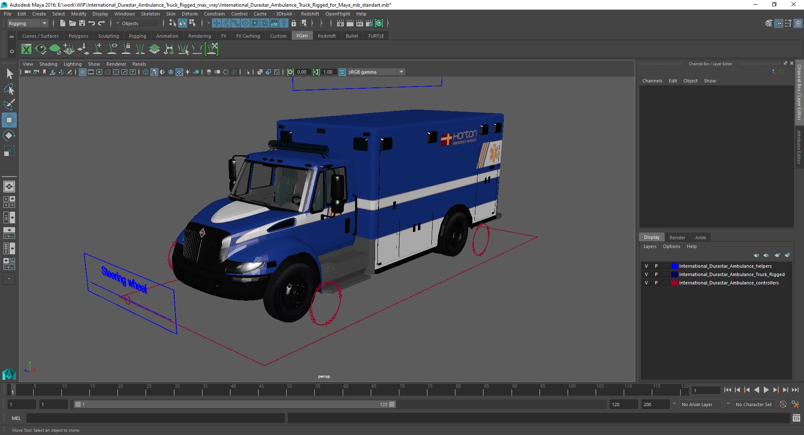Save scene with the floppy disk icon
Viewport: 804px width, 435px height.
tap(82, 23)
